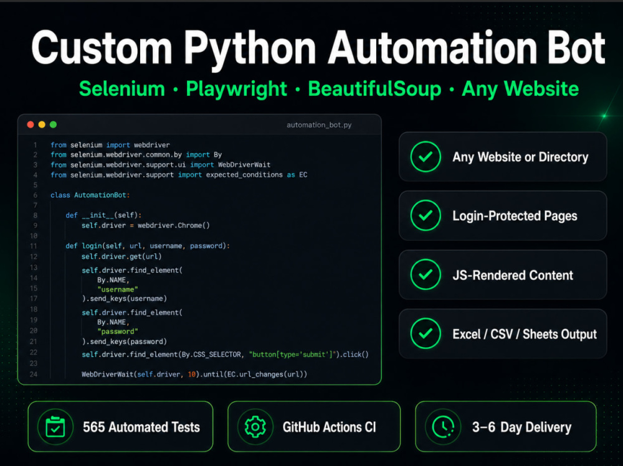Viewport: 623px width, 466px height.
Task: Click ').send_keys(password)' code line
Action: [125, 342]
